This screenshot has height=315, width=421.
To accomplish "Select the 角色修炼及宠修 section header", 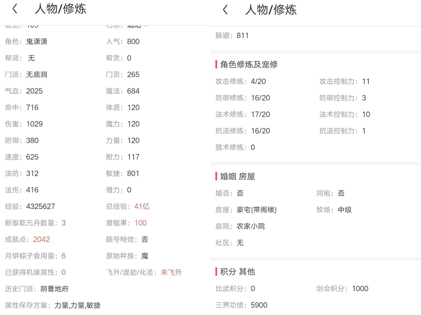I will (x=249, y=64).
